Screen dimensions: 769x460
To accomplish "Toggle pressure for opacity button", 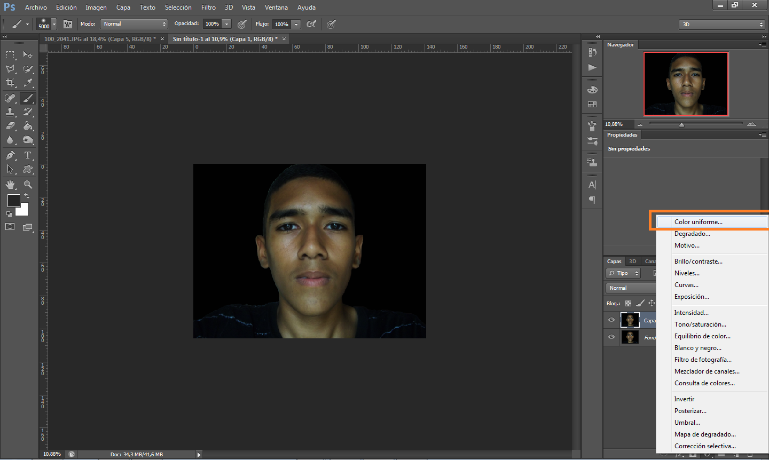I will [242, 24].
